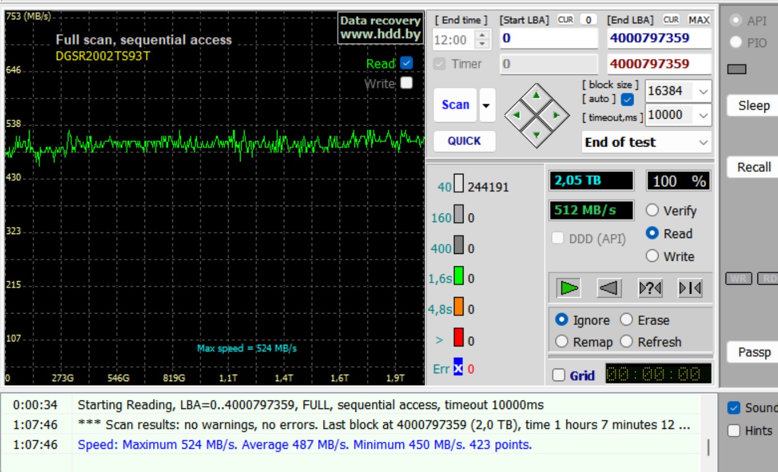The width and height of the screenshot is (778, 472).
Task: Choose the Refresh bad block action
Action: [x=627, y=342]
